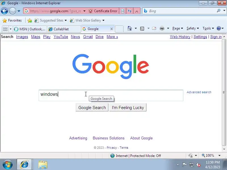
Task: Open the Favorites center
Action: coord(12,20)
